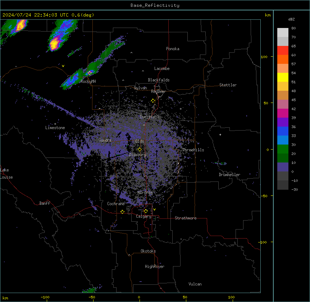Select the yellow diamond marker below Cochrane
The image size is (310, 302).
[122, 212]
